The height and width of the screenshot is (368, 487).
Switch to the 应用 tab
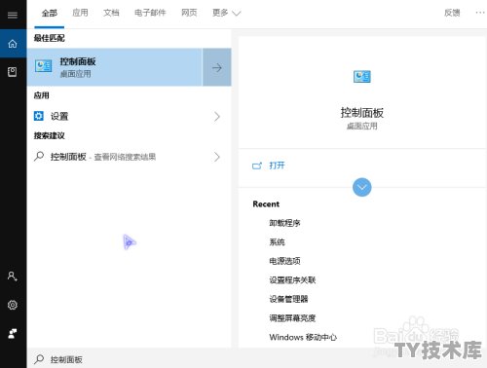click(80, 13)
